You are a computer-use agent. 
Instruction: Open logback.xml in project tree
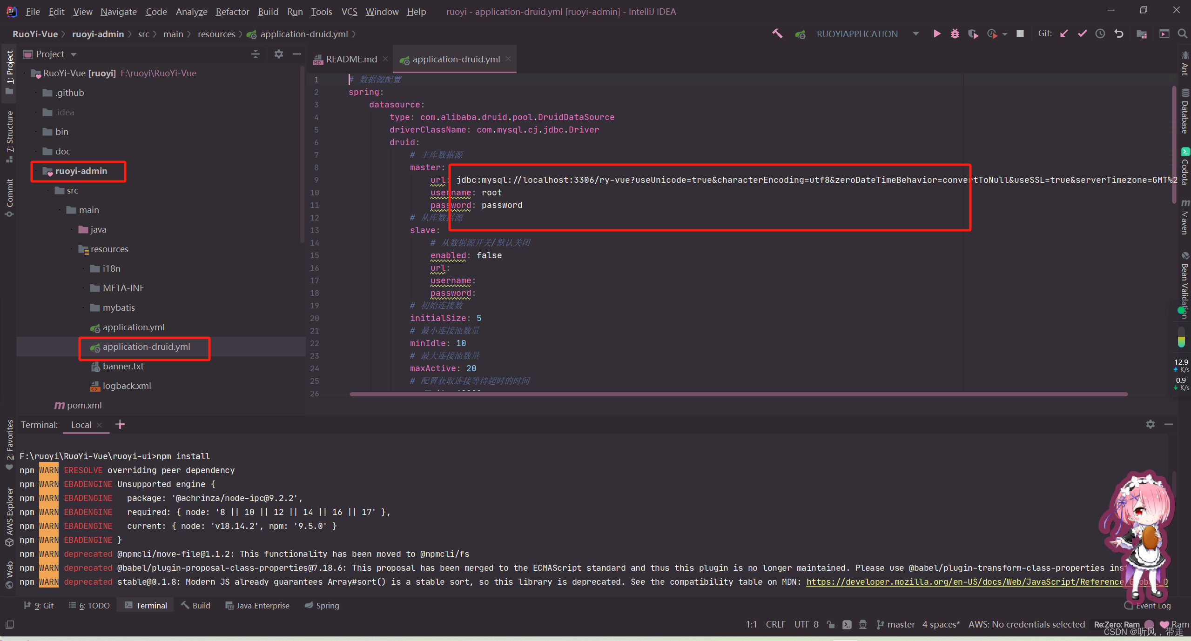coord(121,386)
